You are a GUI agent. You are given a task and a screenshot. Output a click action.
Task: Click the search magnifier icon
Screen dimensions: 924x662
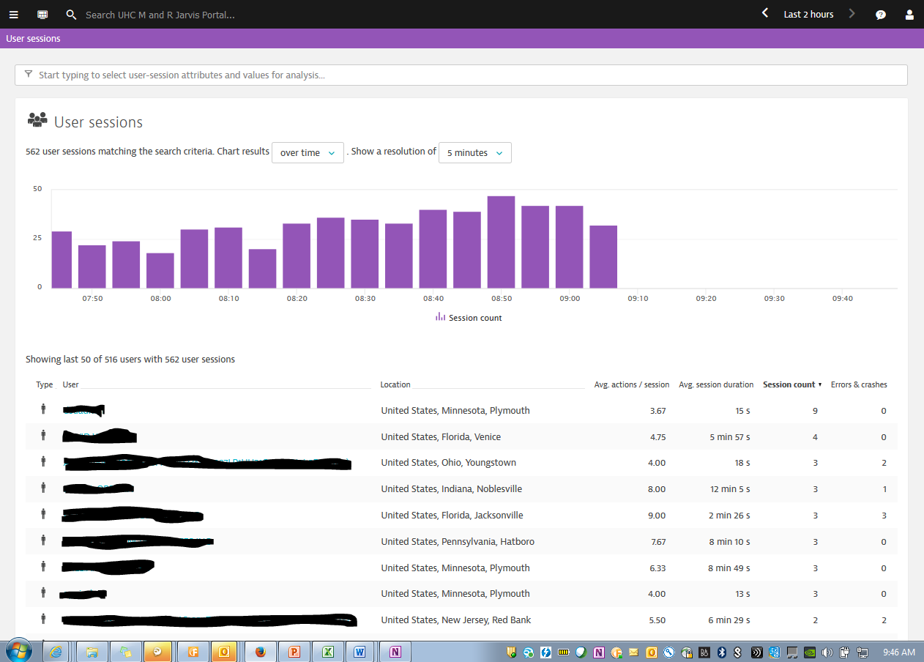(x=71, y=15)
